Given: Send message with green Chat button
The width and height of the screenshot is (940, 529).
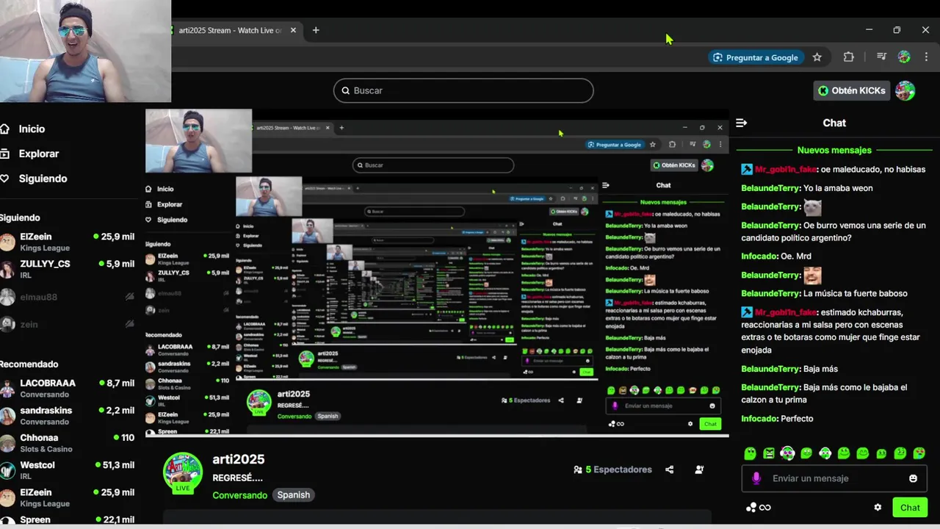Looking at the screenshot, I should 910,508.
